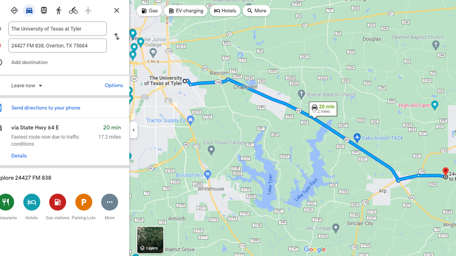
Task: Open Parking Lots explore shortcut
Action: (84, 202)
